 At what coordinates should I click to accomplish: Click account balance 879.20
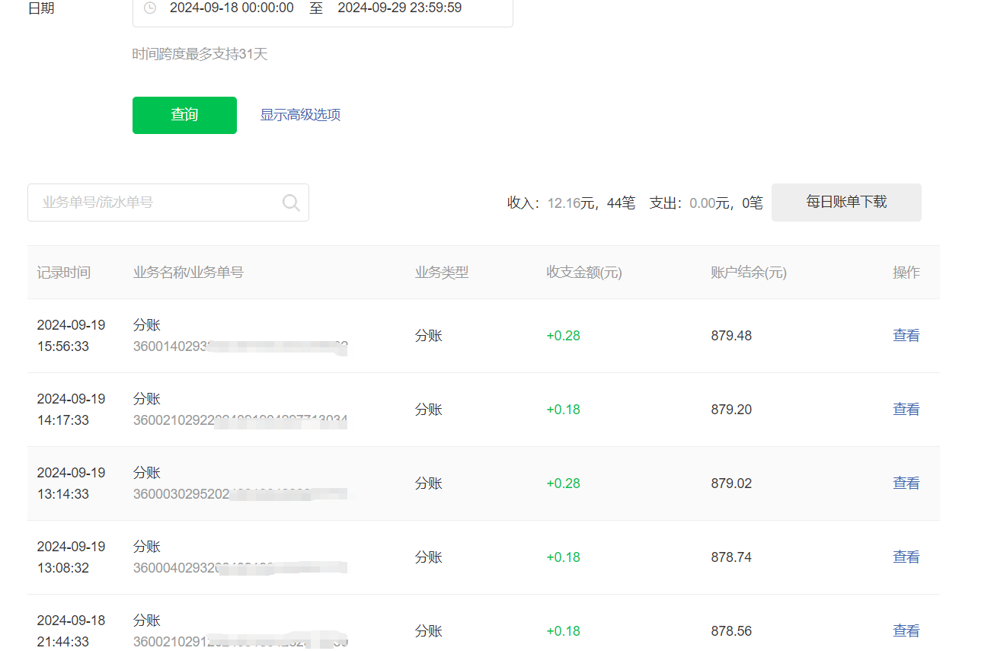coord(731,410)
